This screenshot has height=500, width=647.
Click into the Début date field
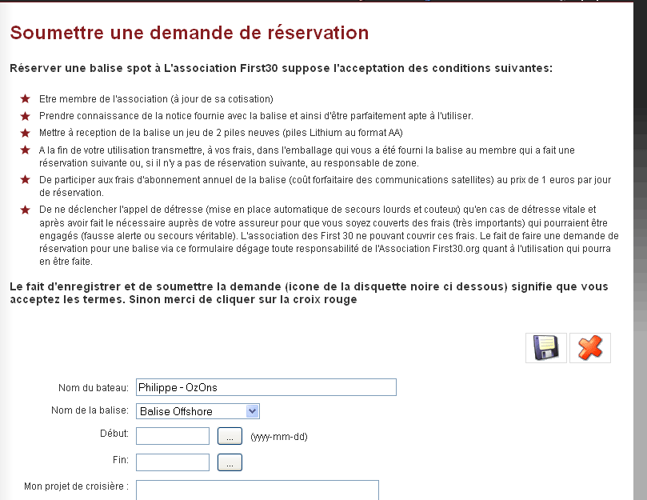click(x=173, y=437)
